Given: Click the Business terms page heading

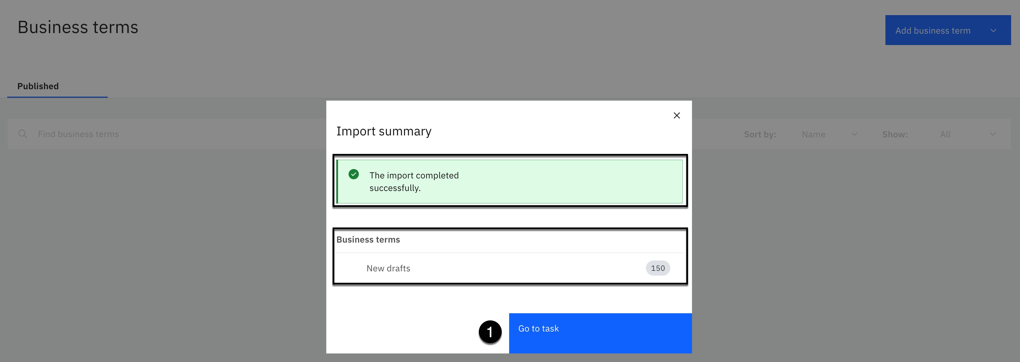Looking at the screenshot, I should (78, 27).
